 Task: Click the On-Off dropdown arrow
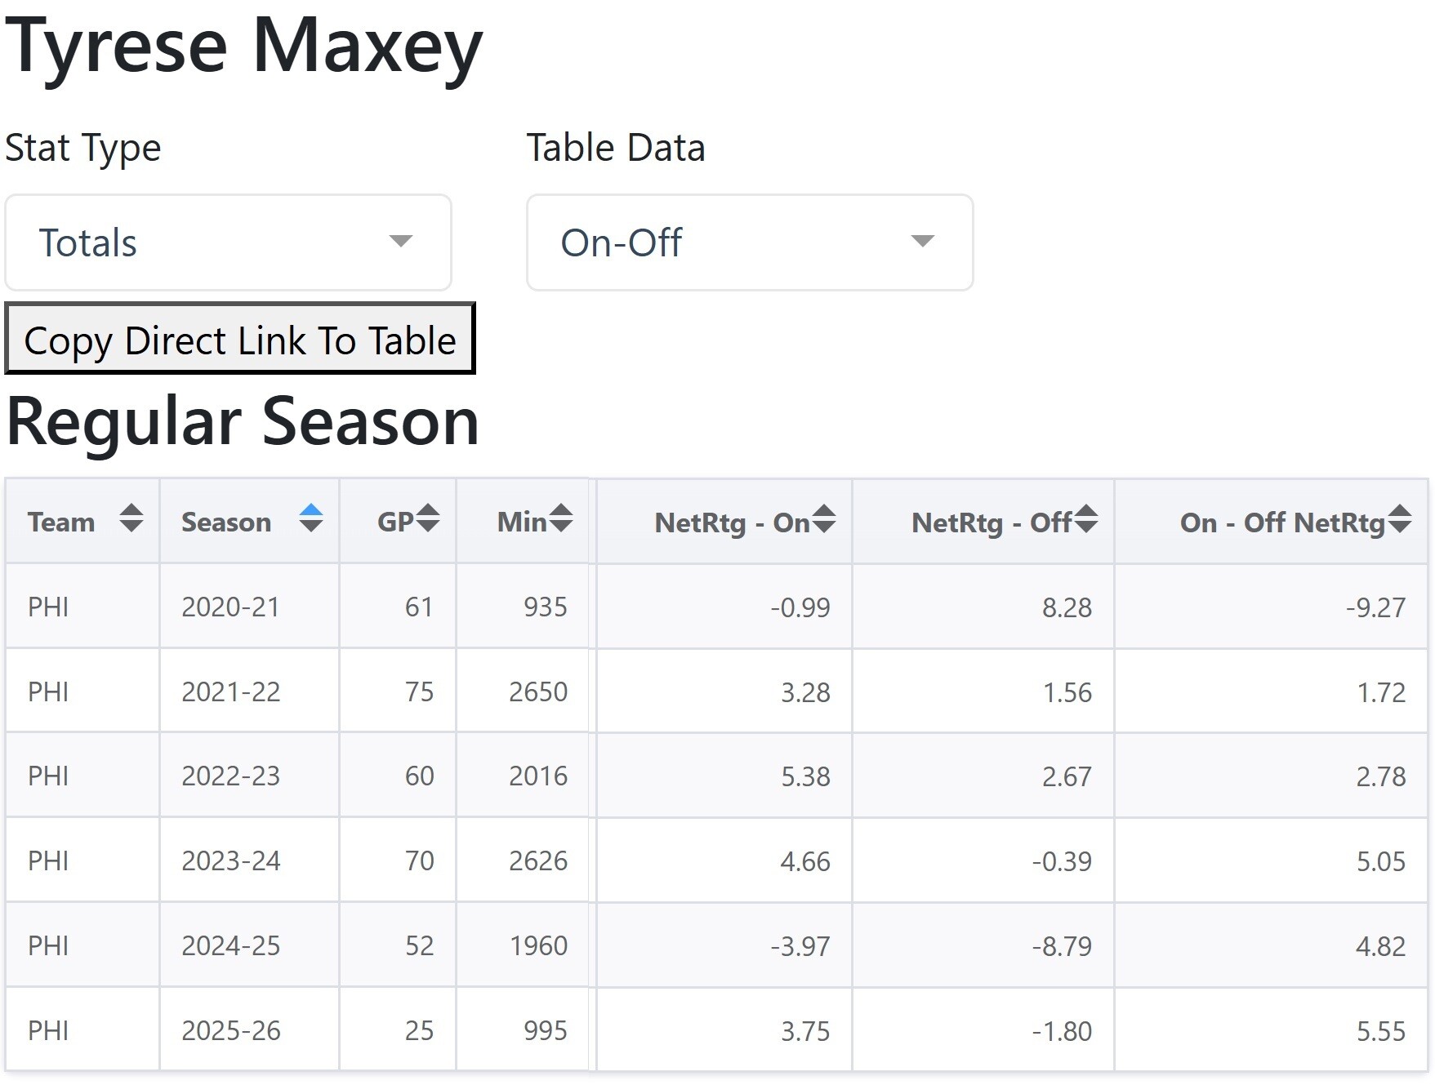tap(922, 241)
